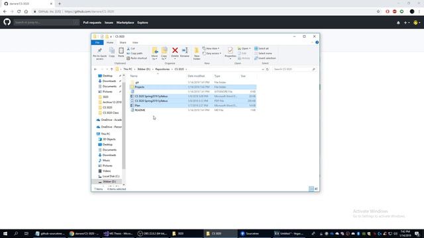
Task: Click the Chrome address bar URL
Action: [89, 12]
